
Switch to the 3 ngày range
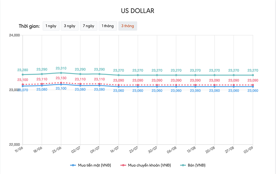[x=69, y=26]
